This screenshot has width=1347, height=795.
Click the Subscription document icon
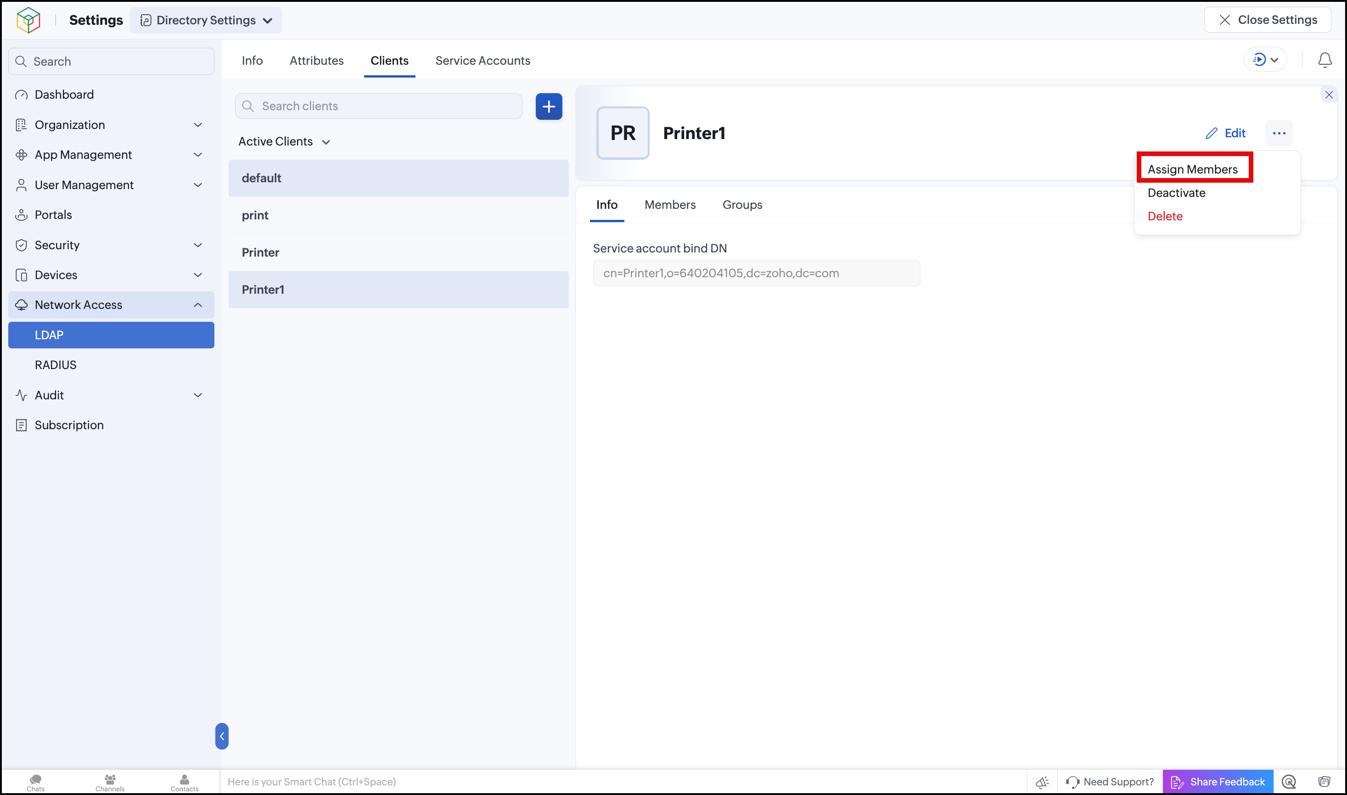22,425
